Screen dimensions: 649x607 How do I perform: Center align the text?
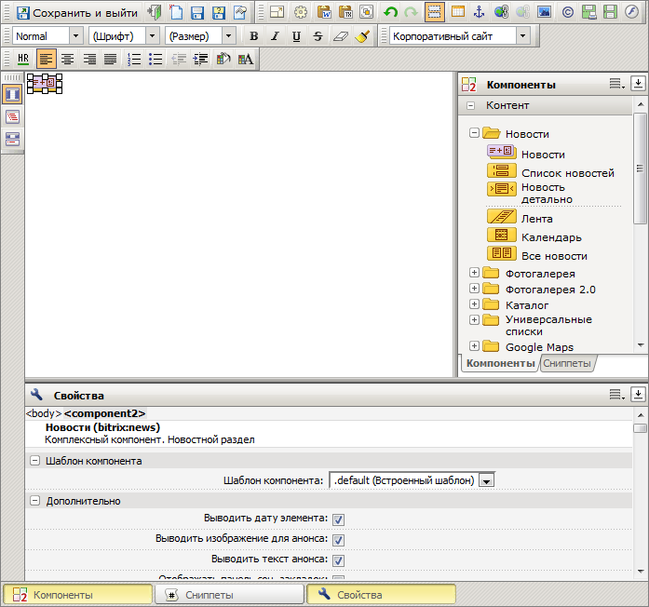[68, 60]
